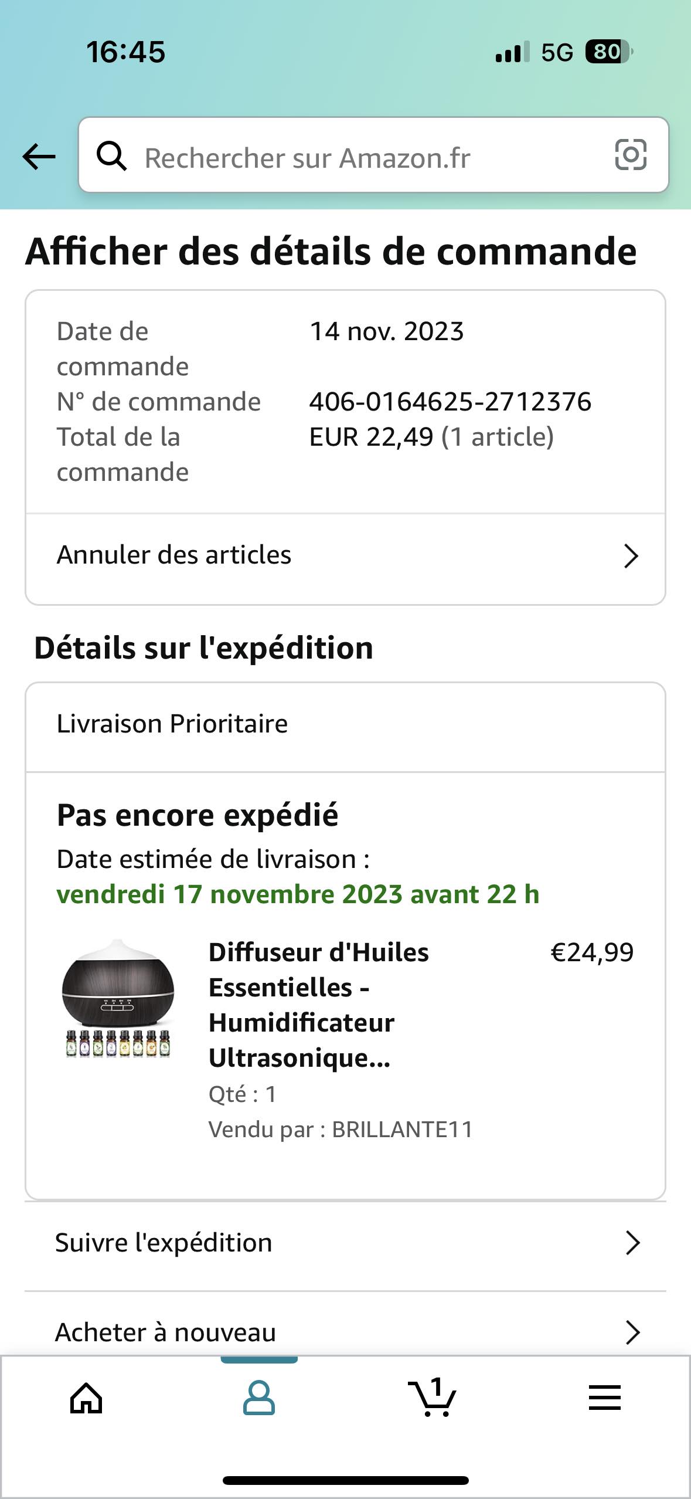Tap the magnifying glass search icon
Screen dimensions: 691x1499
click(x=111, y=156)
